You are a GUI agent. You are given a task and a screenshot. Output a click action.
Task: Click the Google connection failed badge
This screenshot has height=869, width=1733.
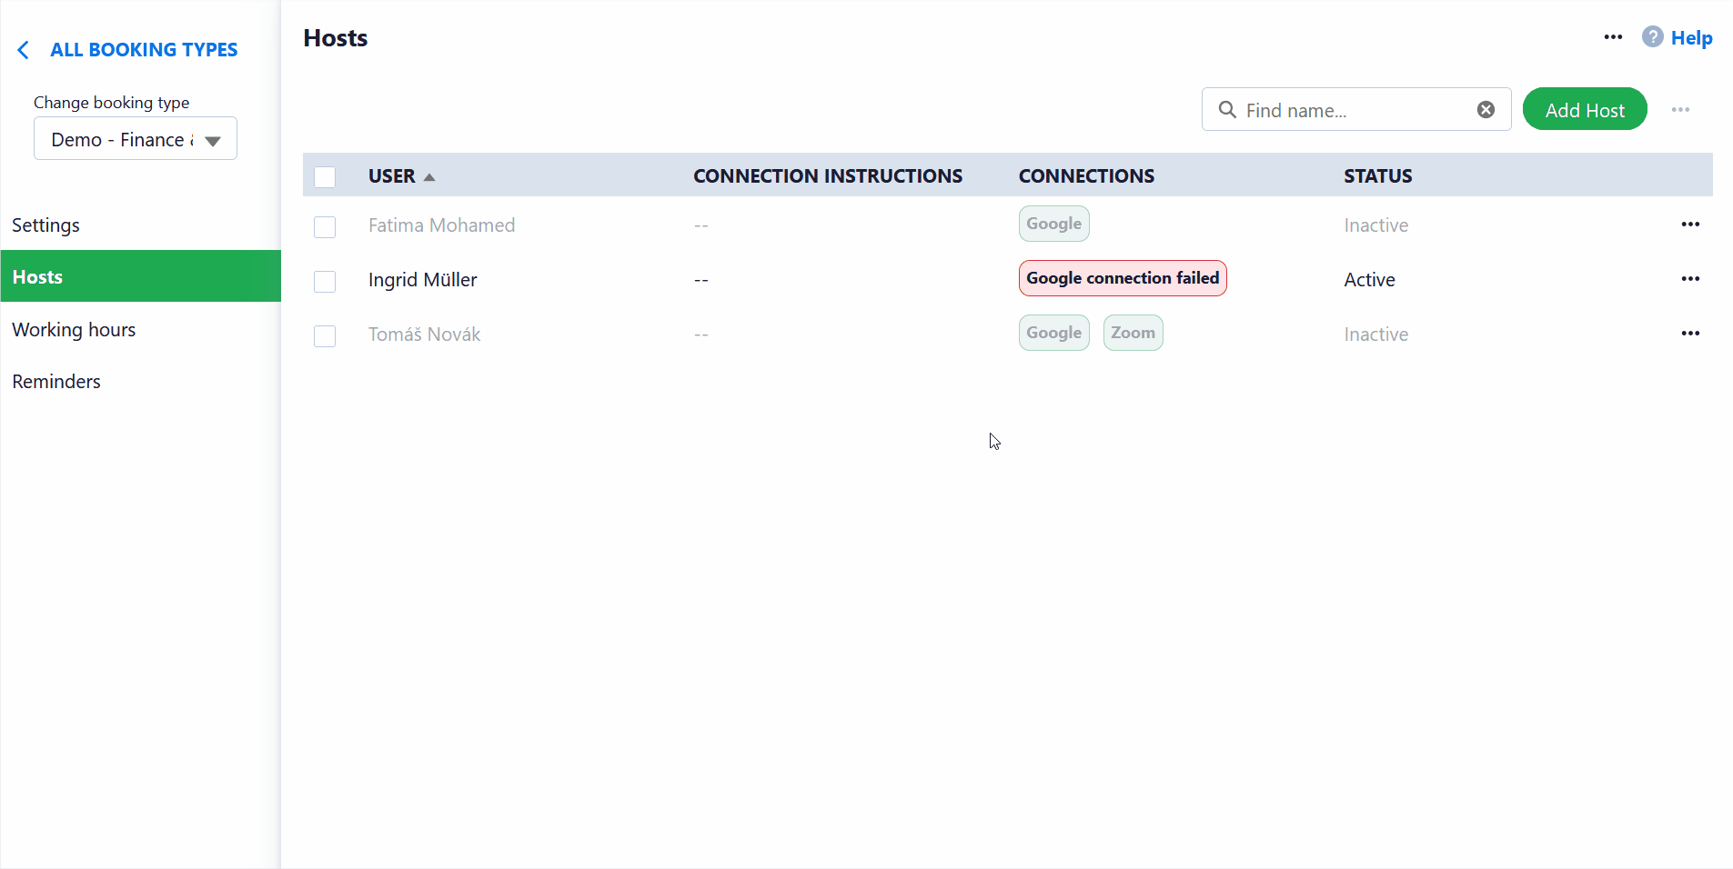[1123, 279]
